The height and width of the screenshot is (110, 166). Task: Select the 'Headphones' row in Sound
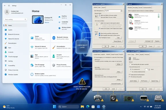(144, 22)
